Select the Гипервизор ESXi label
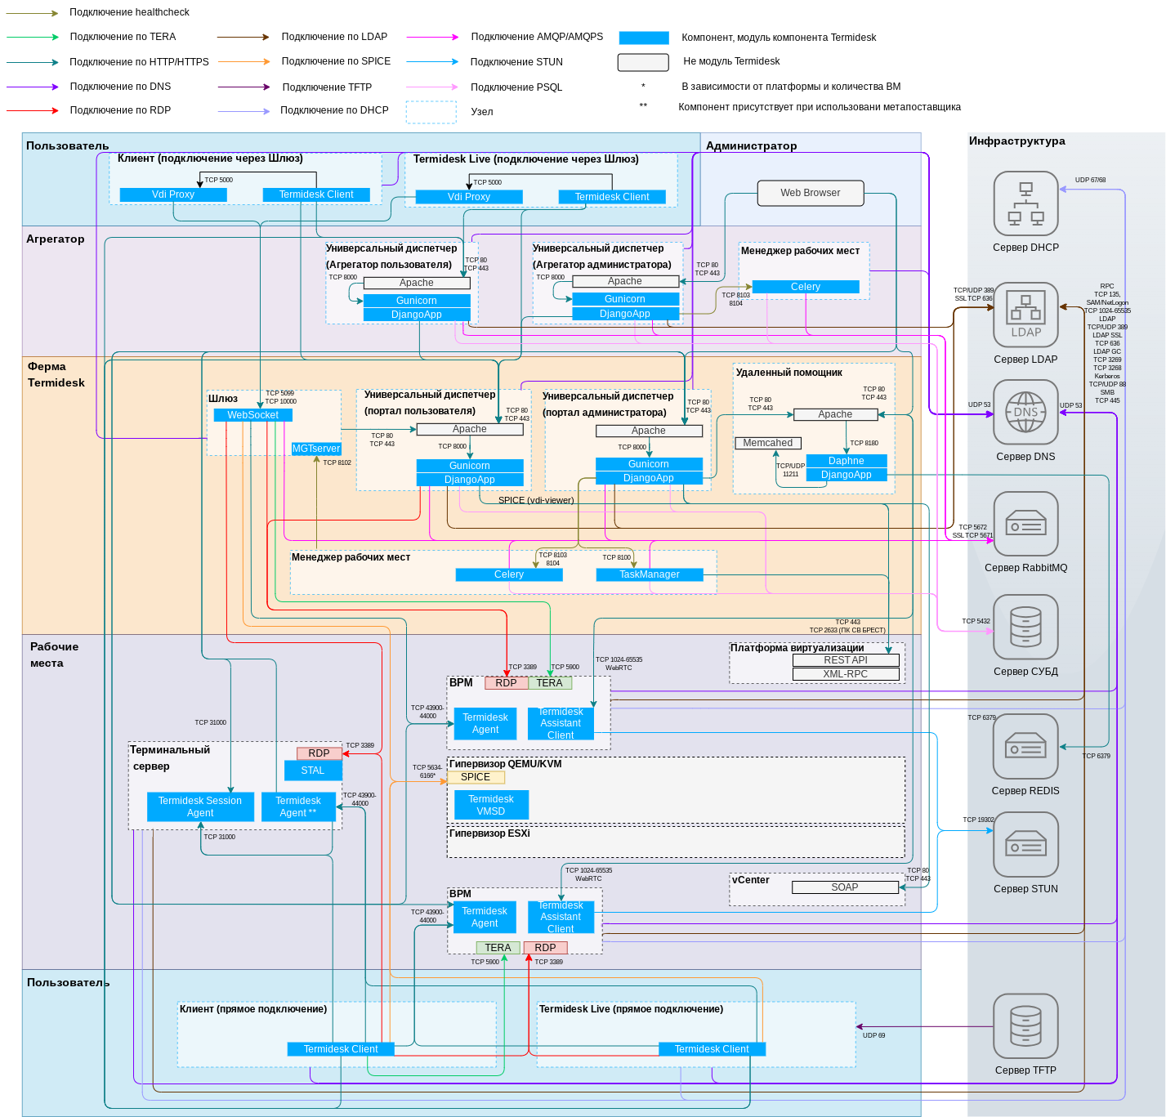1166x1117 pixels. [489, 833]
